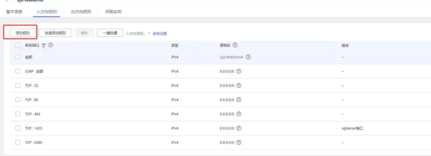Select the TCP : 1433 rule checkbox
This screenshot has width=431, height=156.
click(x=18, y=128)
